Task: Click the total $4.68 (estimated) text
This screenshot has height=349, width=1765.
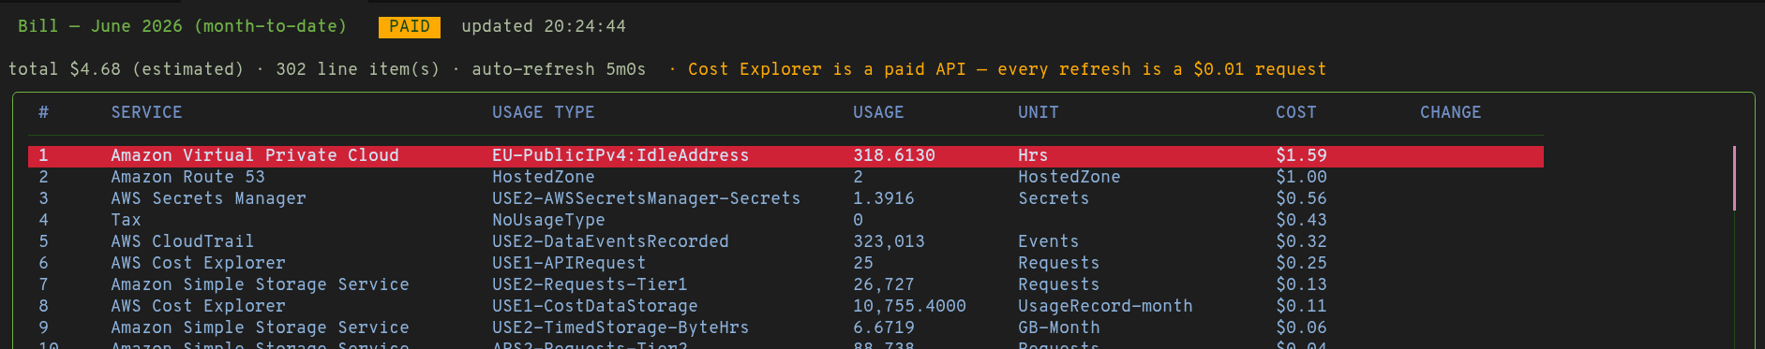Action: coord(126,69)
